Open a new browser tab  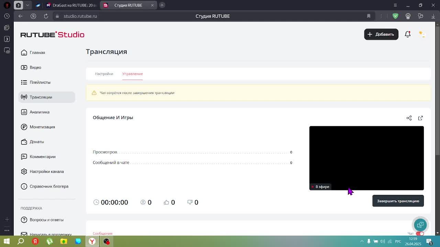(162, 5)
